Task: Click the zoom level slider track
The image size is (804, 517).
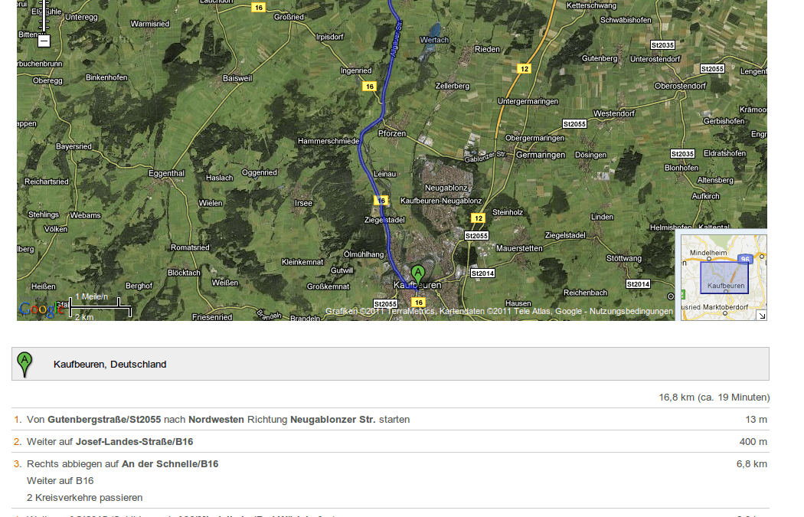Action: 44,18
